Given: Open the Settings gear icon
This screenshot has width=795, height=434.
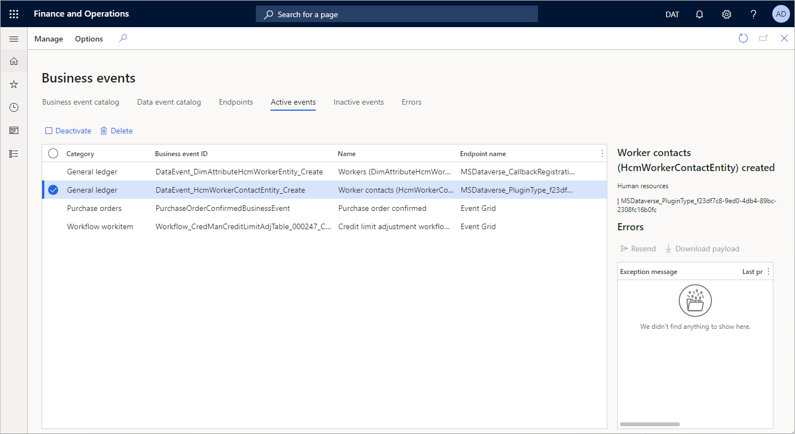Looking at the screenshot, I should (726, 14).
